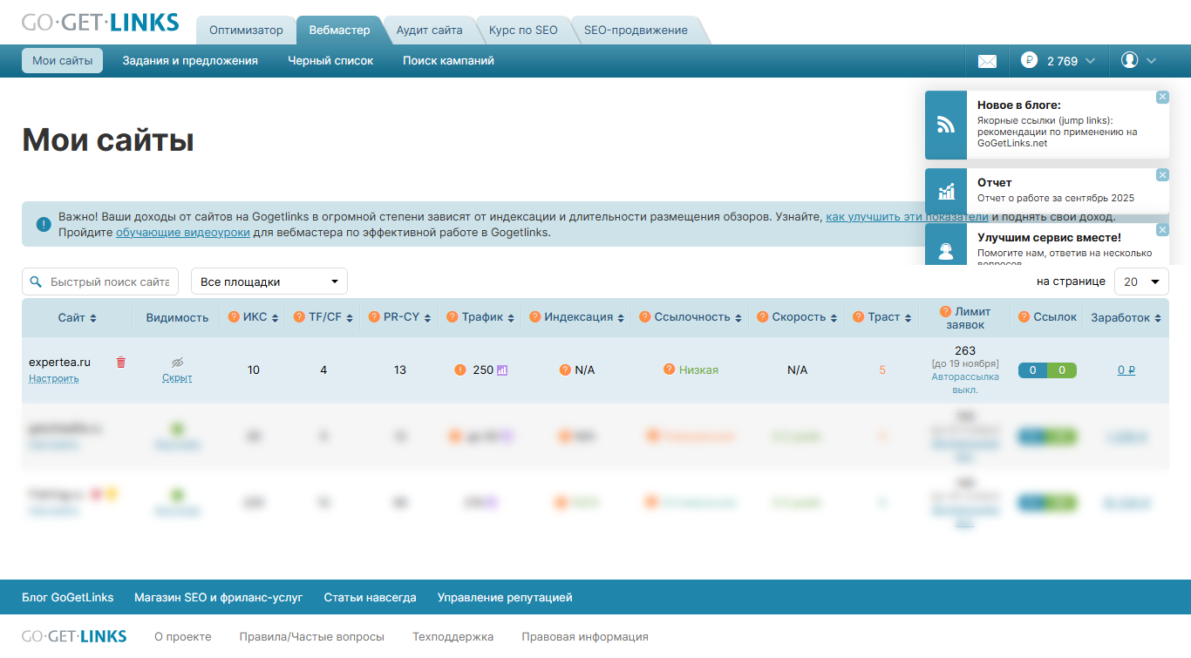The height and width of the screenshot is (658, 1191).
Task: Click the warning icon beside traffic 250
Action: pos(460,370)
